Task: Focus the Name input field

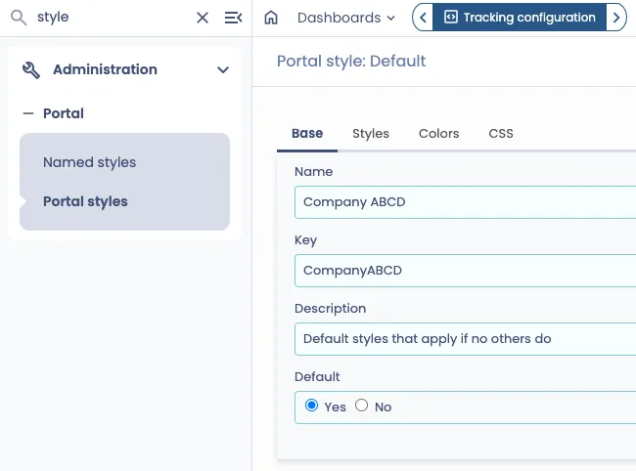Action: (x=465, y=202)
